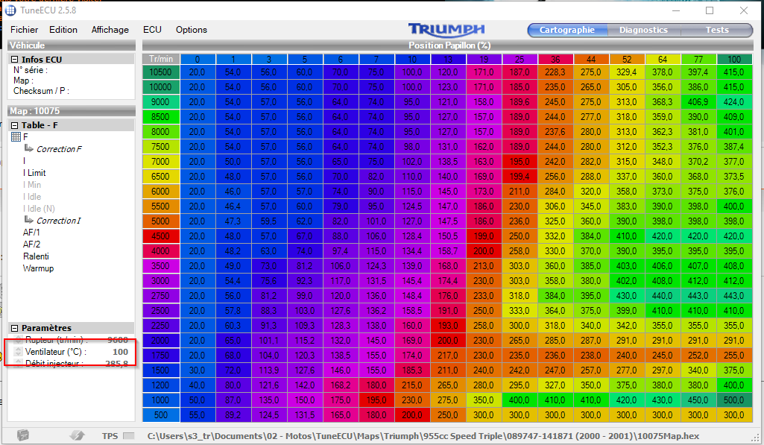The width and height of the screenshot is (764, 445).
Task: Click throttle column header 52
Action: [x=627, y=59]
